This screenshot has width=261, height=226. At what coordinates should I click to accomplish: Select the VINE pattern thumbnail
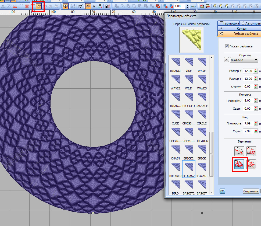click(188, 62)
